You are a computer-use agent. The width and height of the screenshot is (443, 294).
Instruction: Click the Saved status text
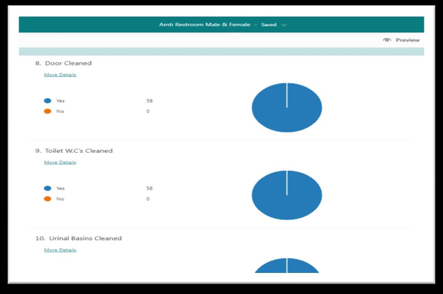click(x=268, y=24)
